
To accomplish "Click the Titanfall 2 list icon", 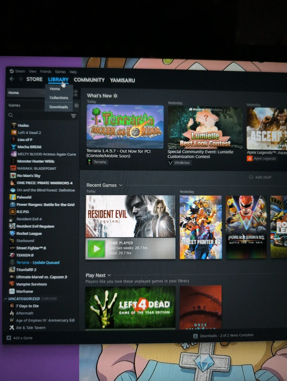I will pyautogui.click(x=12, y=269).
